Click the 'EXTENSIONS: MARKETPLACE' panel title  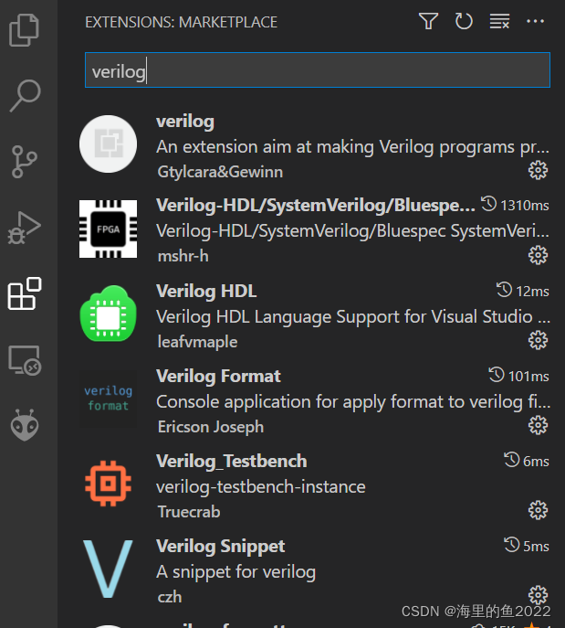pos(181,22)
